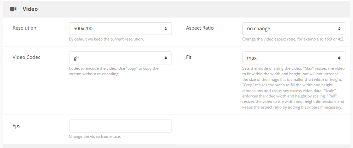Click the 'Change the video frame rate' hint

tap(95, 136)
